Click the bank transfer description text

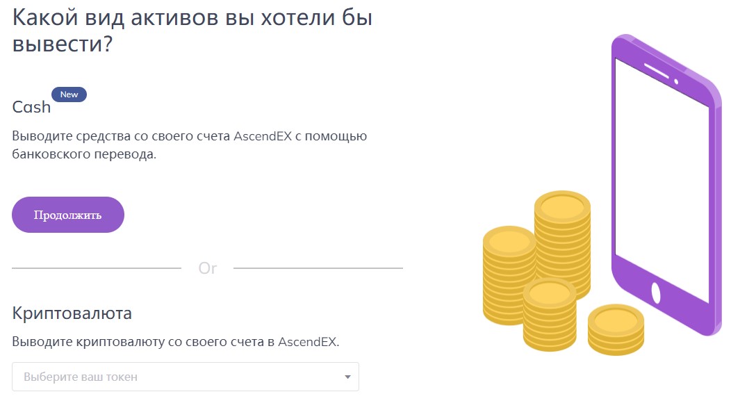coord(189,145)
